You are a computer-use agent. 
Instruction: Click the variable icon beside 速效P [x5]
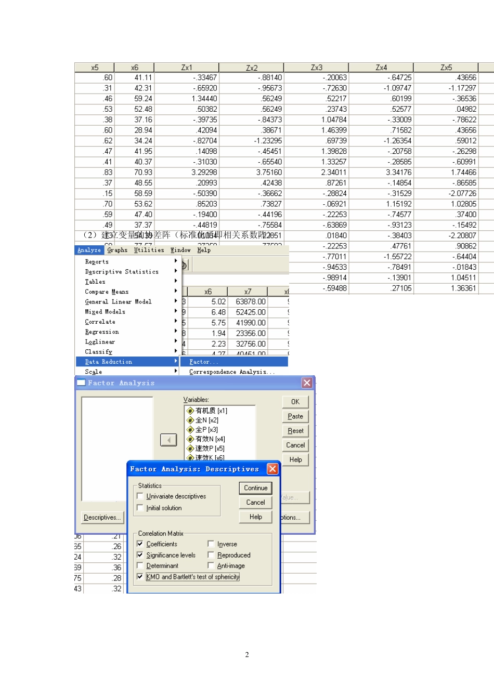(x=190, y=449)
